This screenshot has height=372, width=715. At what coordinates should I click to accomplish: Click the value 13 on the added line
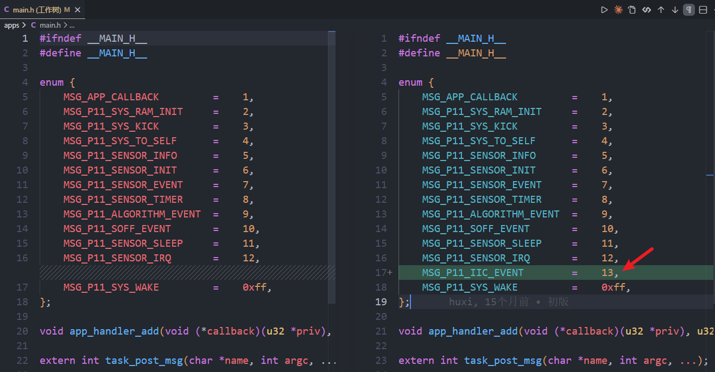(x=607, y=272)
